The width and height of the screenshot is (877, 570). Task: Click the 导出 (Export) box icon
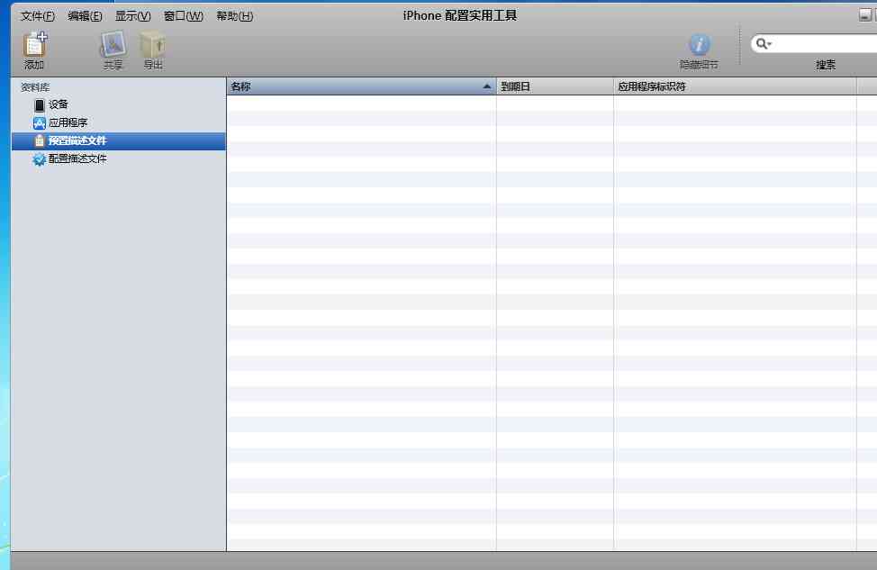(x=152, y=45)
